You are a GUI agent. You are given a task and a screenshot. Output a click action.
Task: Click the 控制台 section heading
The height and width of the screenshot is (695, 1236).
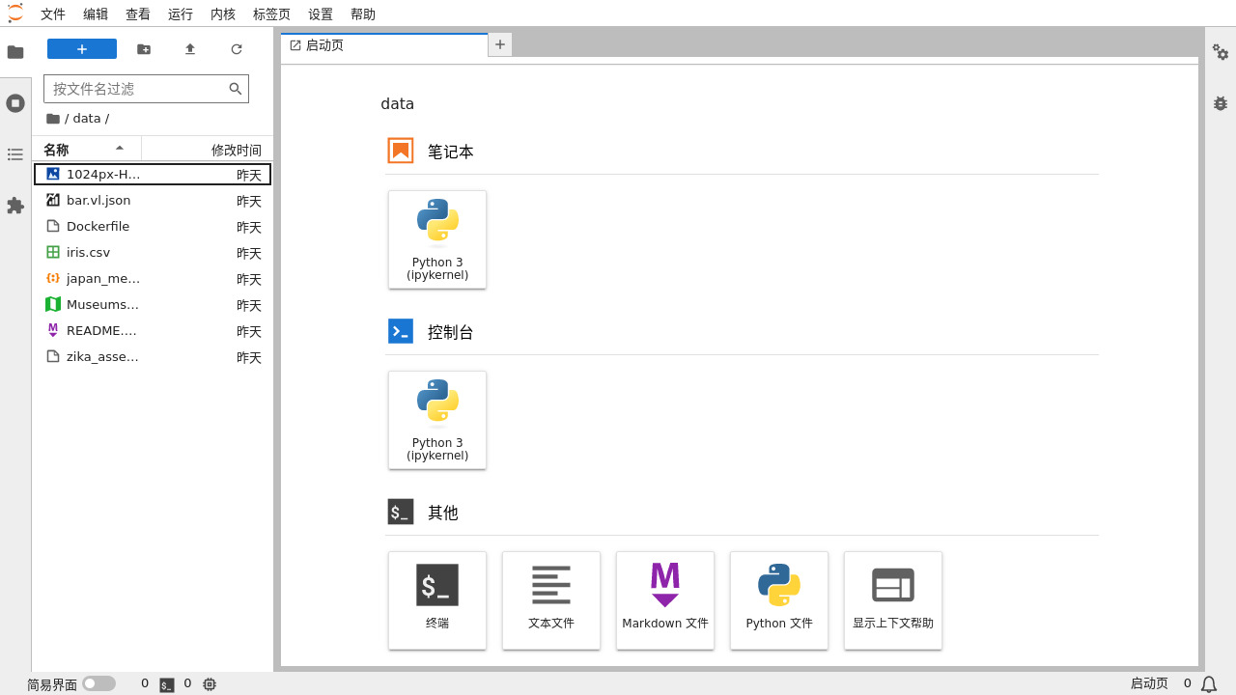coord(451,332)
